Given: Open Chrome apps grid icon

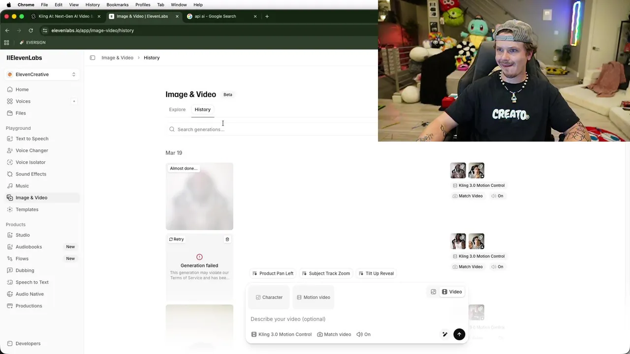Looking at the screenshot, I should point(6,43).
